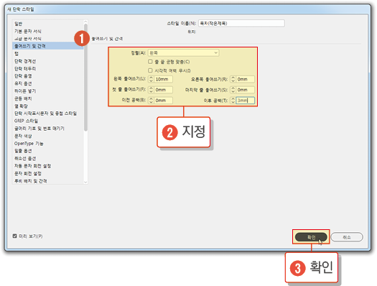Click the 스타일 이름 text field

(x=241, y=23)
